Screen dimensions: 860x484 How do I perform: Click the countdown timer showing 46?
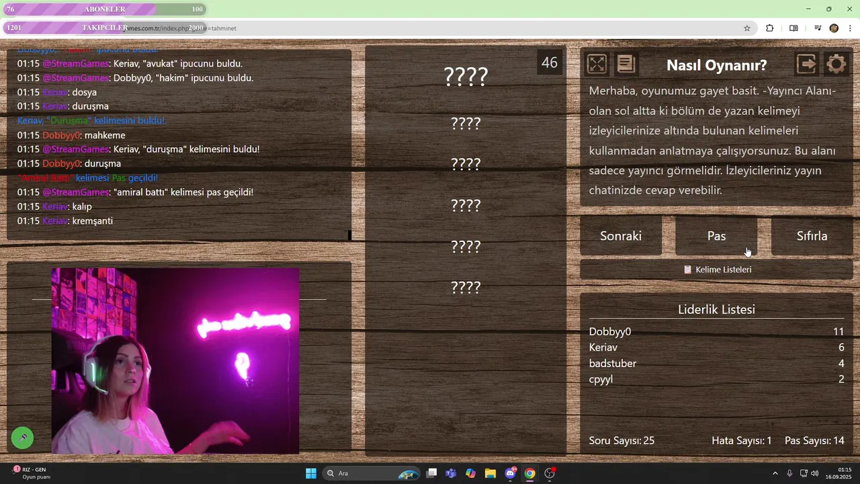click(x=550, y=63)
